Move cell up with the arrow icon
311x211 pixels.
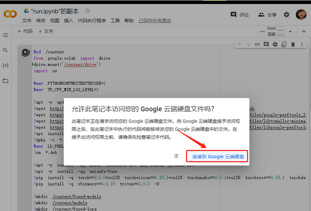tap(239, 44)
